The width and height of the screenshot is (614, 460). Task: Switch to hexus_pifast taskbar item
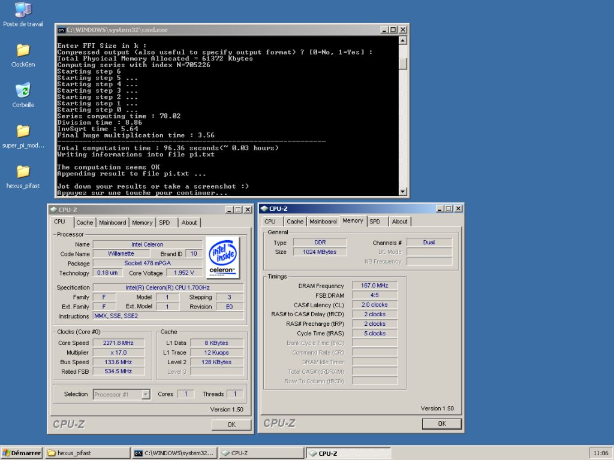[88, 453]
